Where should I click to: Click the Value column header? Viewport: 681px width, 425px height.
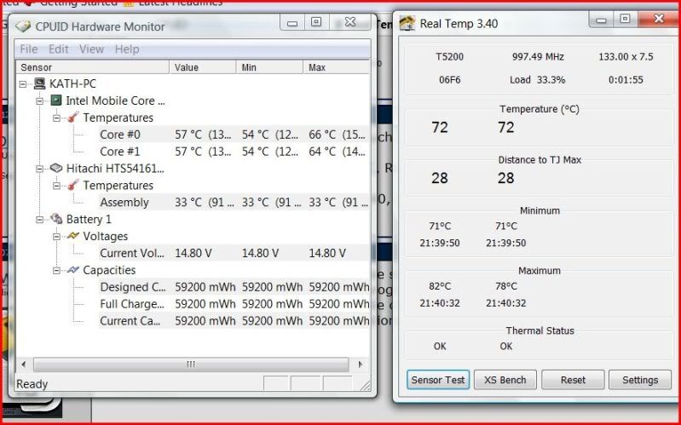203,67
